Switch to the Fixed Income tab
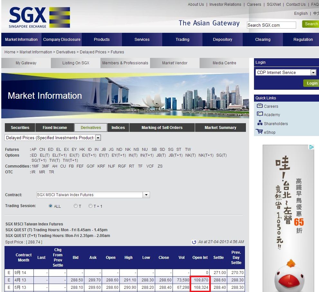The width and height of the screenshot is (319, 292). click(55, 128)
